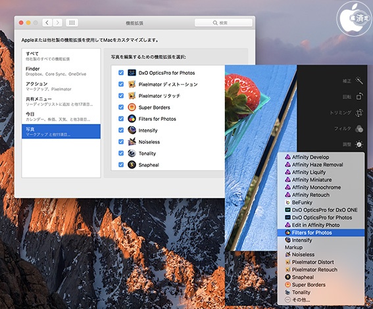Toggle Pixelmator ディストーション checkbox

[x=121, y=84]
